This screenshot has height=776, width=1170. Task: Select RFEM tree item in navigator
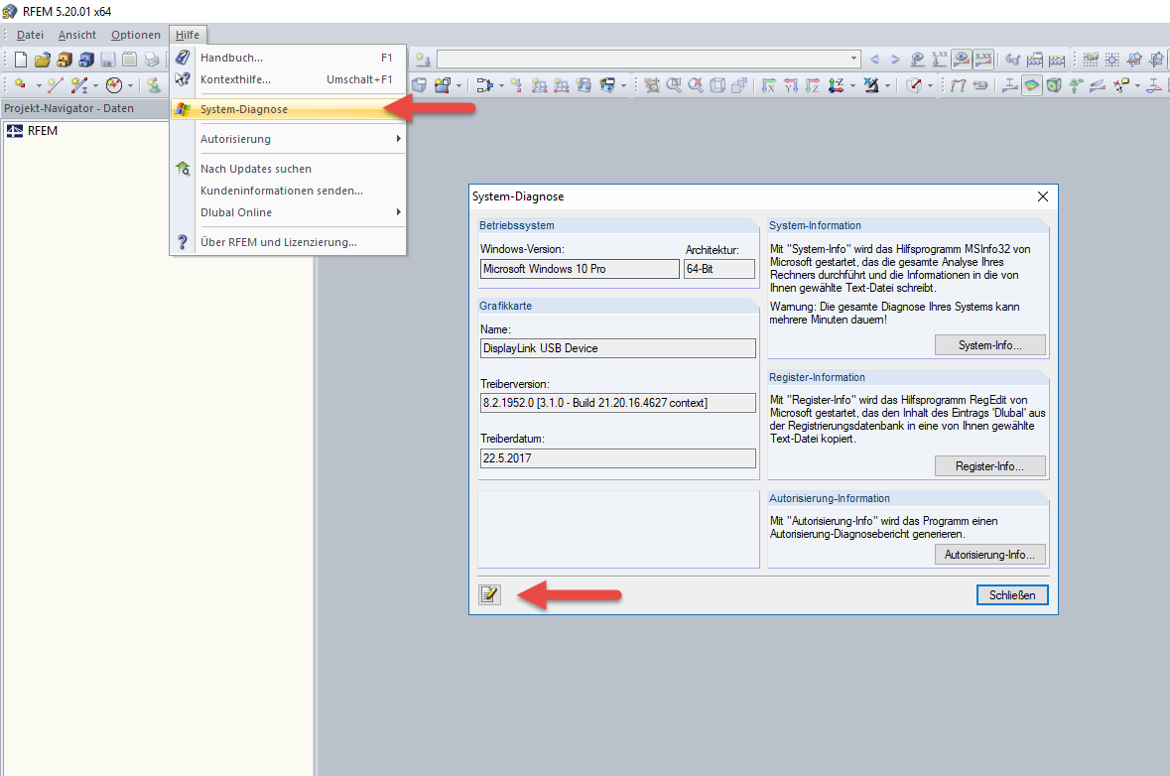(43, 131)
